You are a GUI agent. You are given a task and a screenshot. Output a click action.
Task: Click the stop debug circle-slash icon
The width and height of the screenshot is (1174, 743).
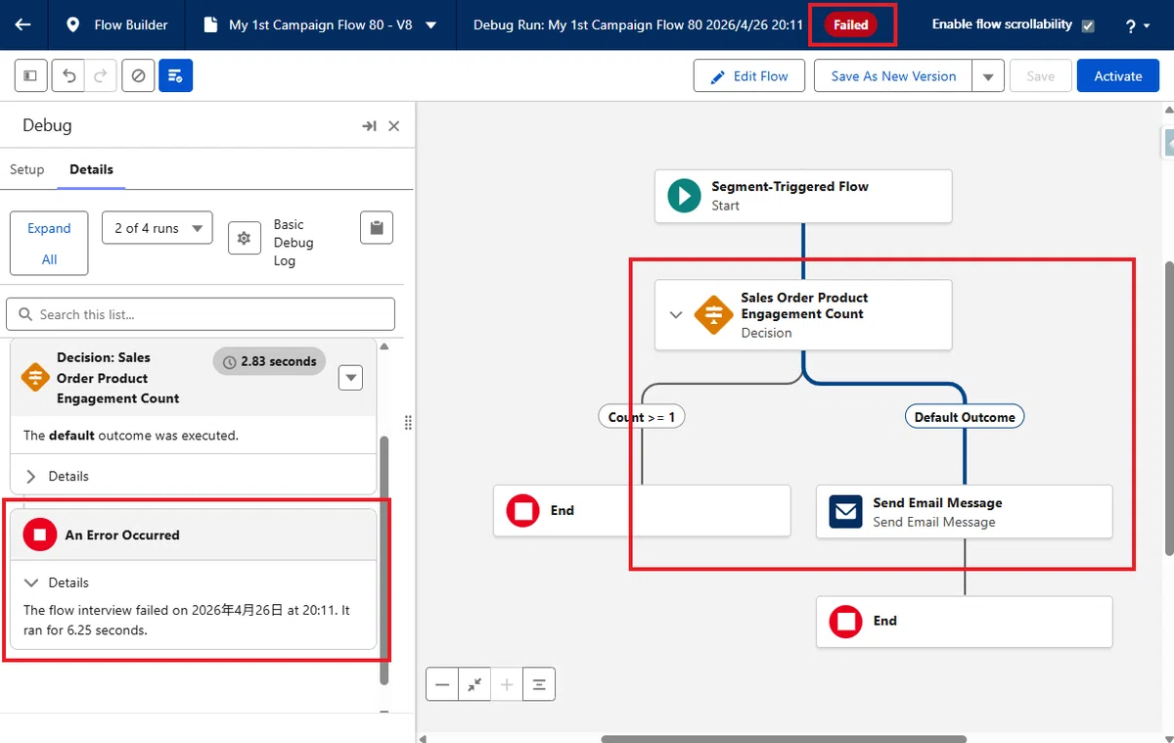[138, 75]
